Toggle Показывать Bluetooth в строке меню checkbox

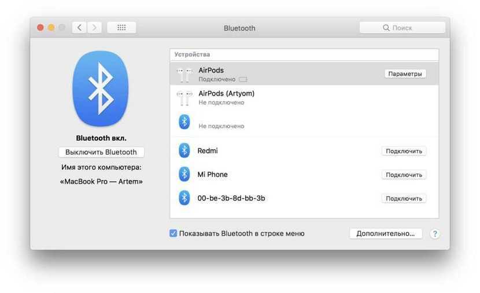[x=173, y=233]
